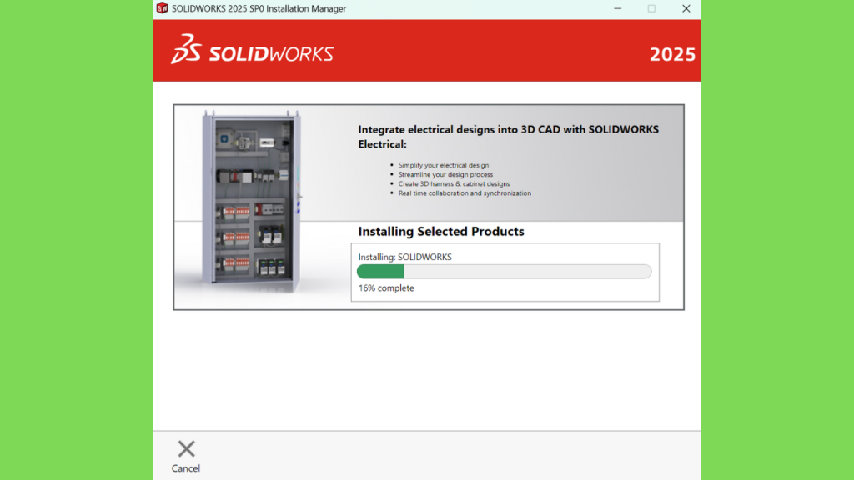Image resolution: width=854 pixels, height=480 pixels.
Task: Click the disabled maximize window button
Action: (x=651, y=8)
